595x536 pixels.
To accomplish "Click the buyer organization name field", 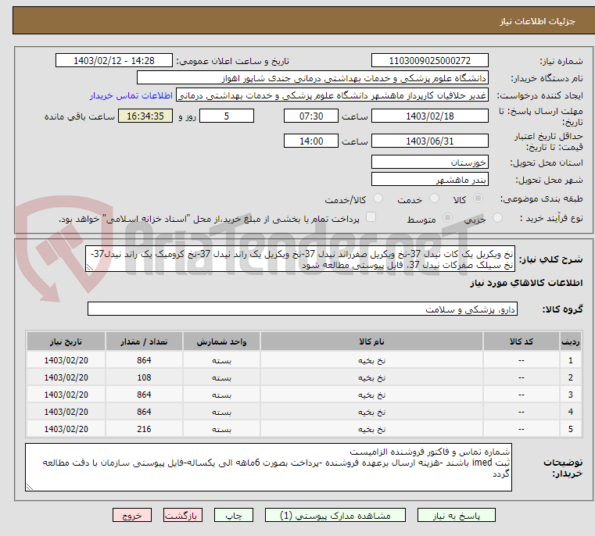I will click(x=312, y=78).
